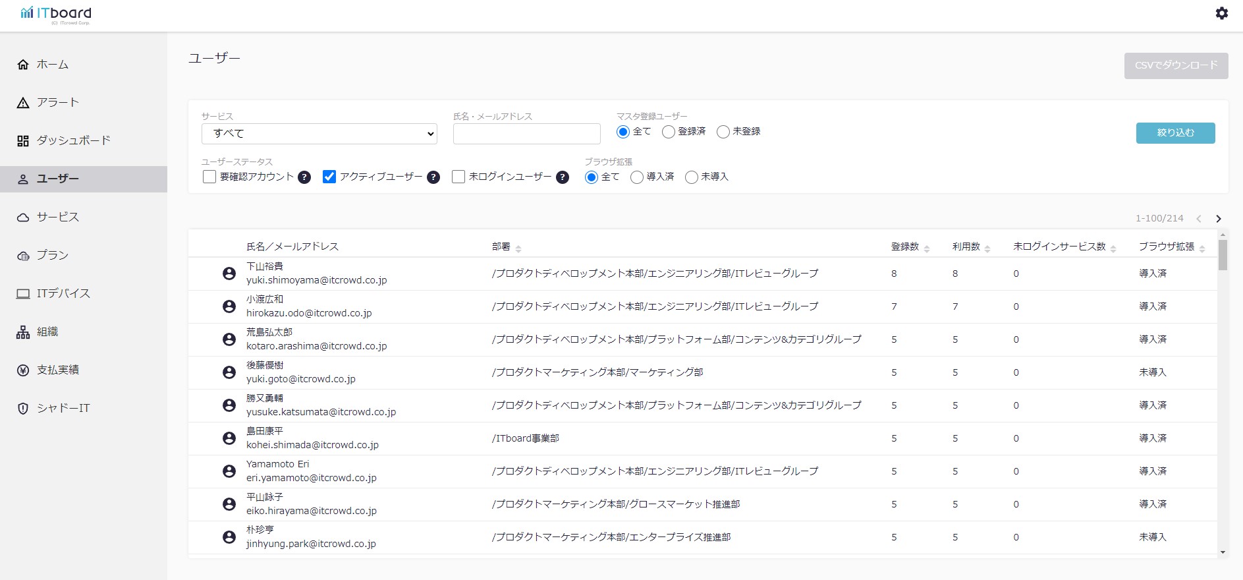Screen dimensions: 1243x580
Task: Open user yuki.shimoyama@itcrowd.co.jp
Action: coord(316,281)
